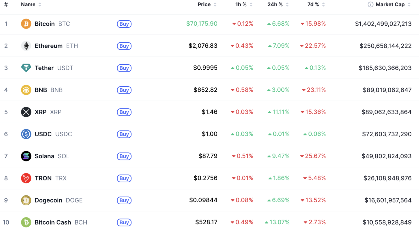The image size is (419, 230).
Task: Click the TRON red logo
Action: (26, 178)
